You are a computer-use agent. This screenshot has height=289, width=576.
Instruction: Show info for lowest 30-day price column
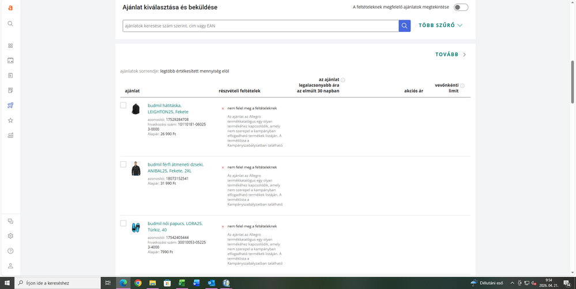tap(343, 79)
